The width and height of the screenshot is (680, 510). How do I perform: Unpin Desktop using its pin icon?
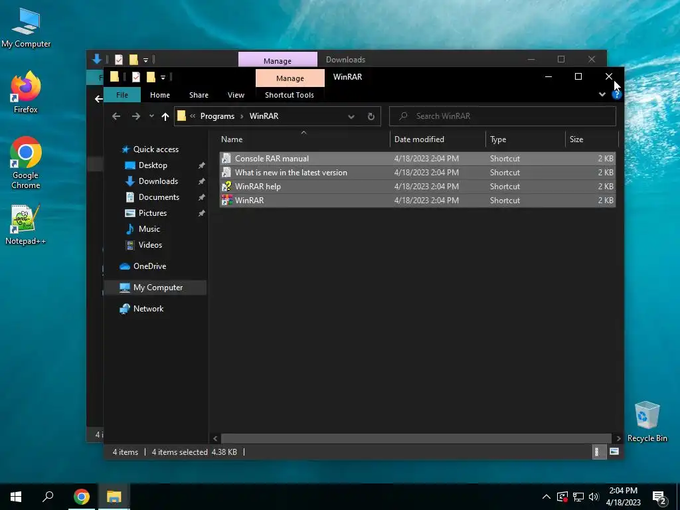[202, 165]
